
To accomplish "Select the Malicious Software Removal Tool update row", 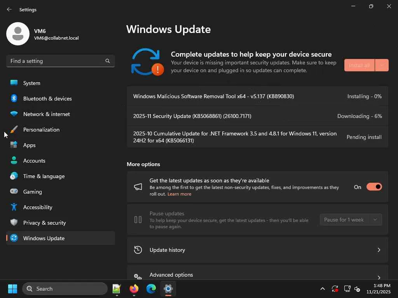I will (257, 96).
